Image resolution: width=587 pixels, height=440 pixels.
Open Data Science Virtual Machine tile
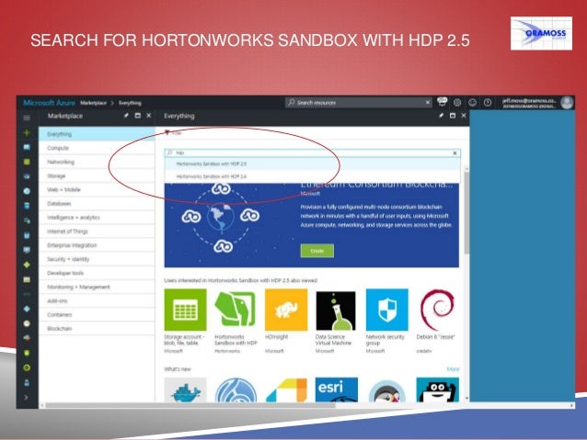pyautogui.click(x=336, y=322)
